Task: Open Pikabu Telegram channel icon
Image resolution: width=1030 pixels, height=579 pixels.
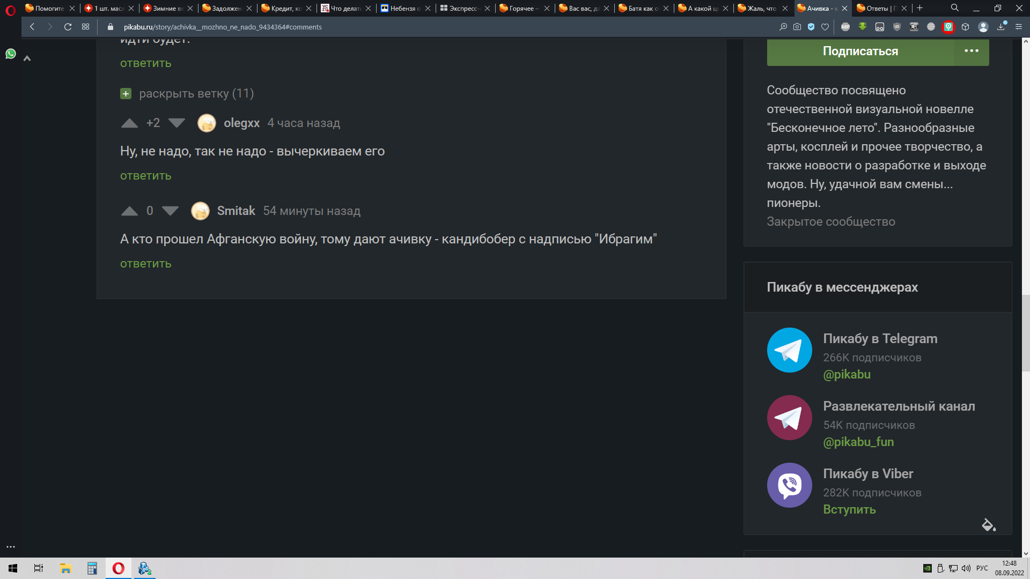Action: pyautogui.click(x=789, y=350)
